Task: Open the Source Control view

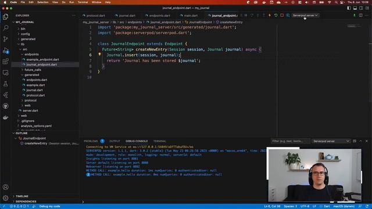Action: pyautogui.click(x=5, y=39)
